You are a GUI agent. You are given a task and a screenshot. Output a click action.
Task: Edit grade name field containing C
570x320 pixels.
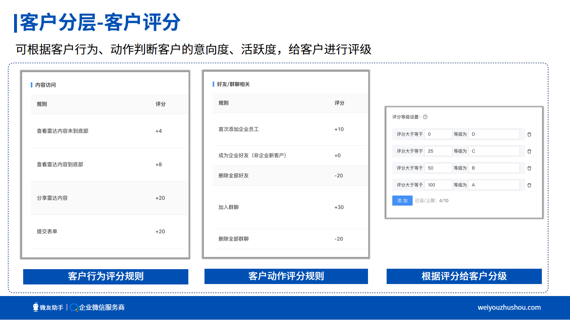(x=494, y=151)
